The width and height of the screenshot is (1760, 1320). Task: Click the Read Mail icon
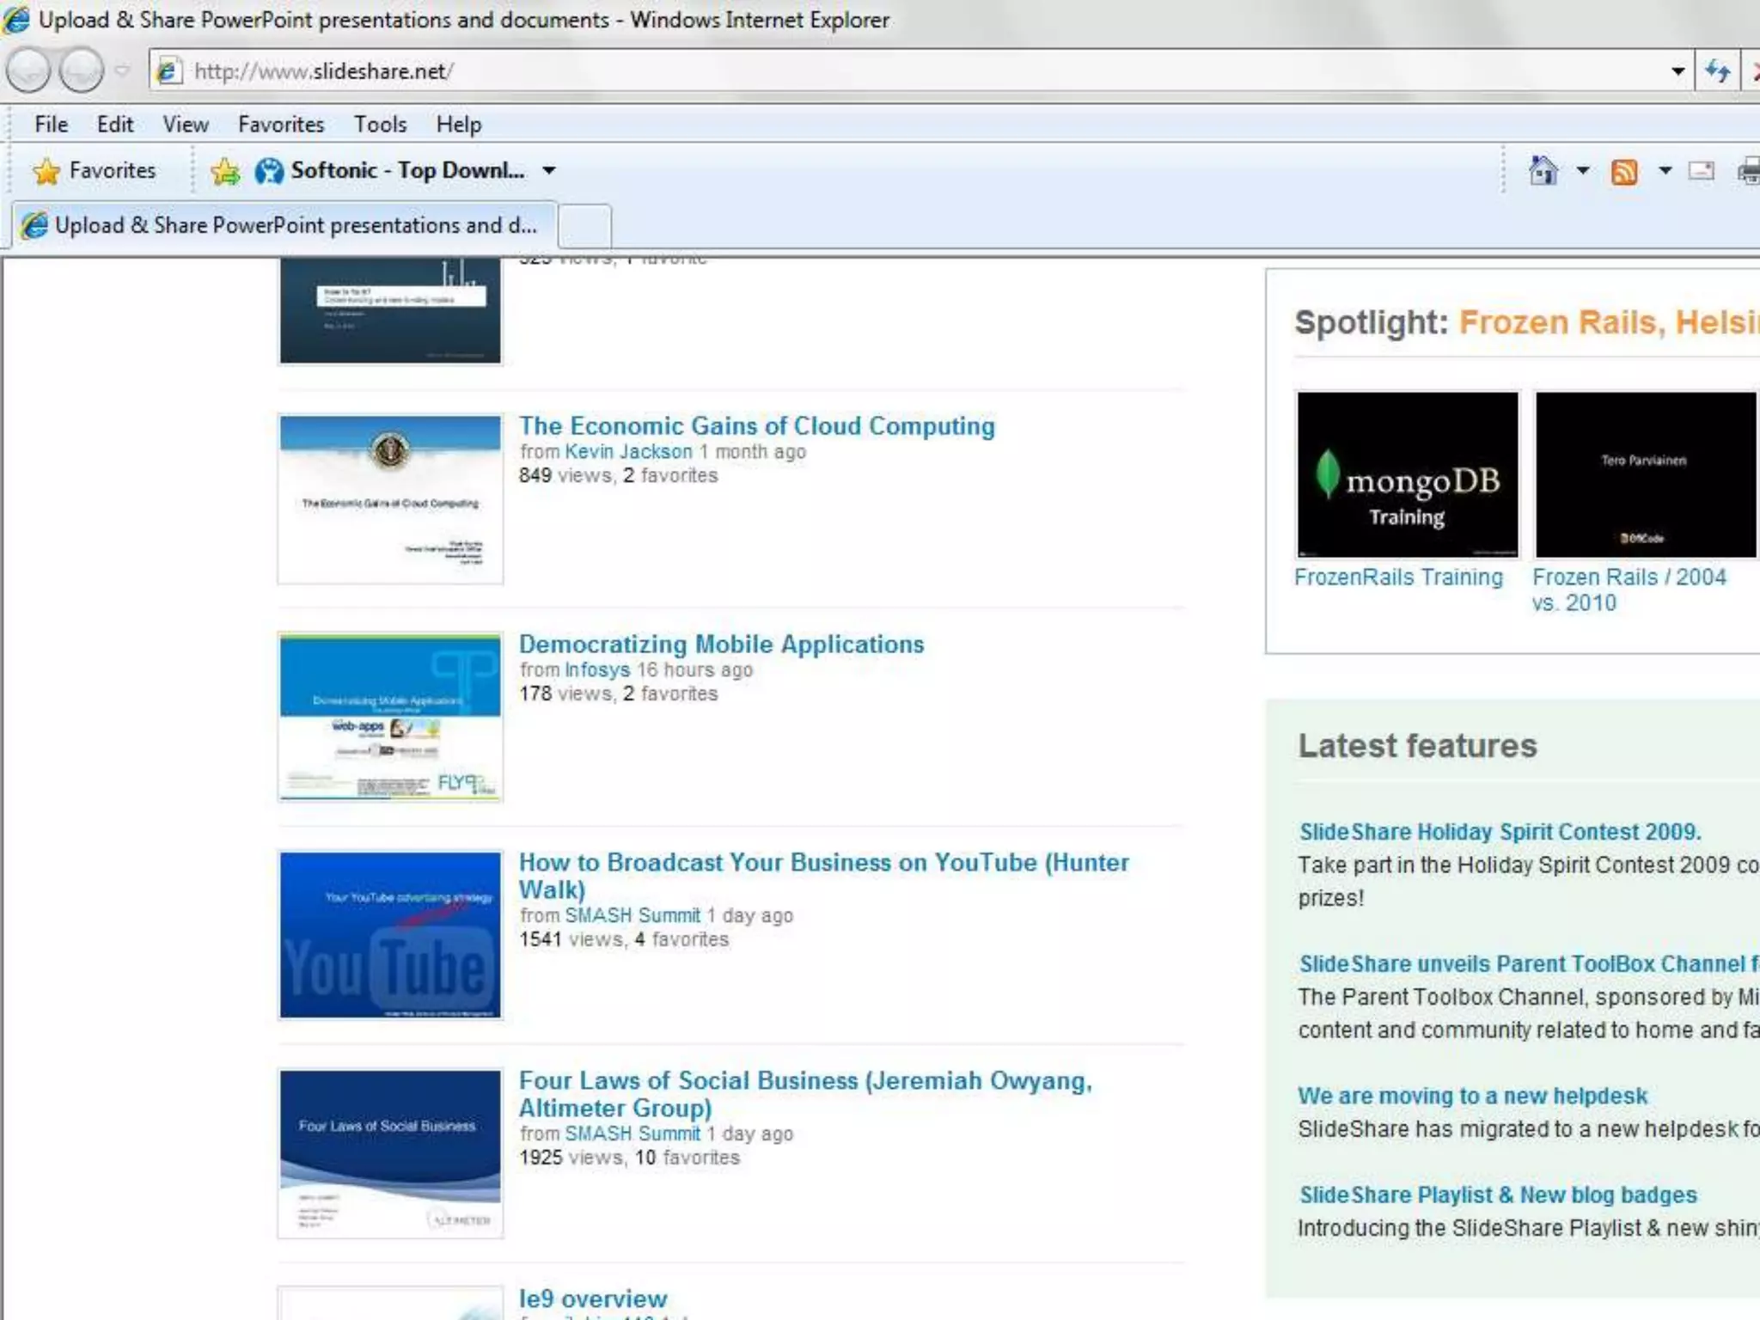click(x=1702, y=171)
